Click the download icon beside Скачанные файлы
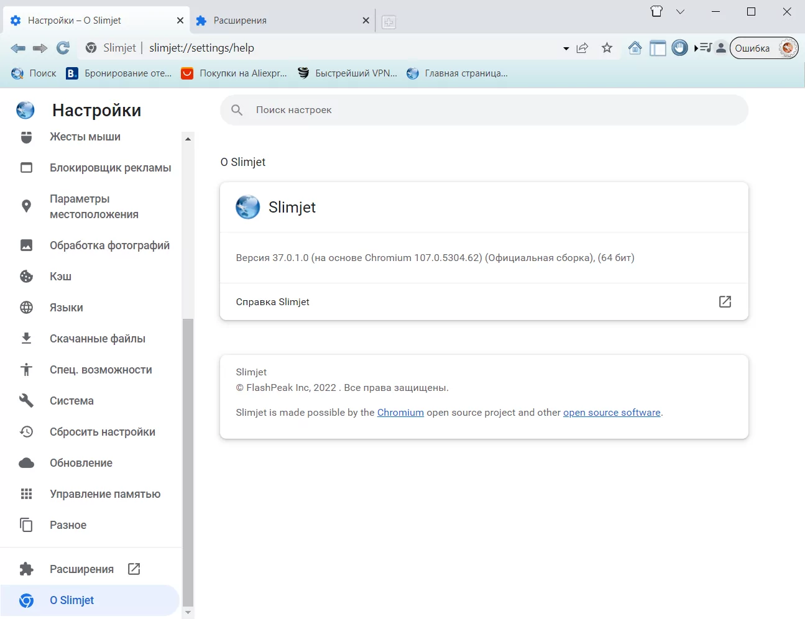The width and height of the screenshot is (805, 619). click(x=26, y=339)
